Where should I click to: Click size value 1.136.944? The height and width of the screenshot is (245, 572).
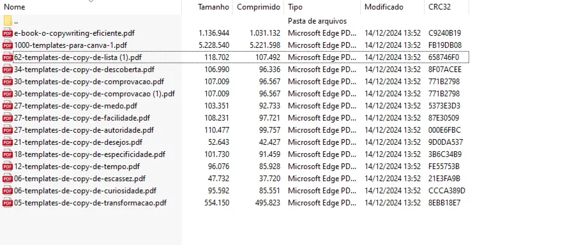[214, 33]
